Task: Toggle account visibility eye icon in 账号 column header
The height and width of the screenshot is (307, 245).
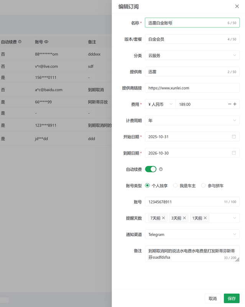Action: pyautogui.click(x=46, y=42)
